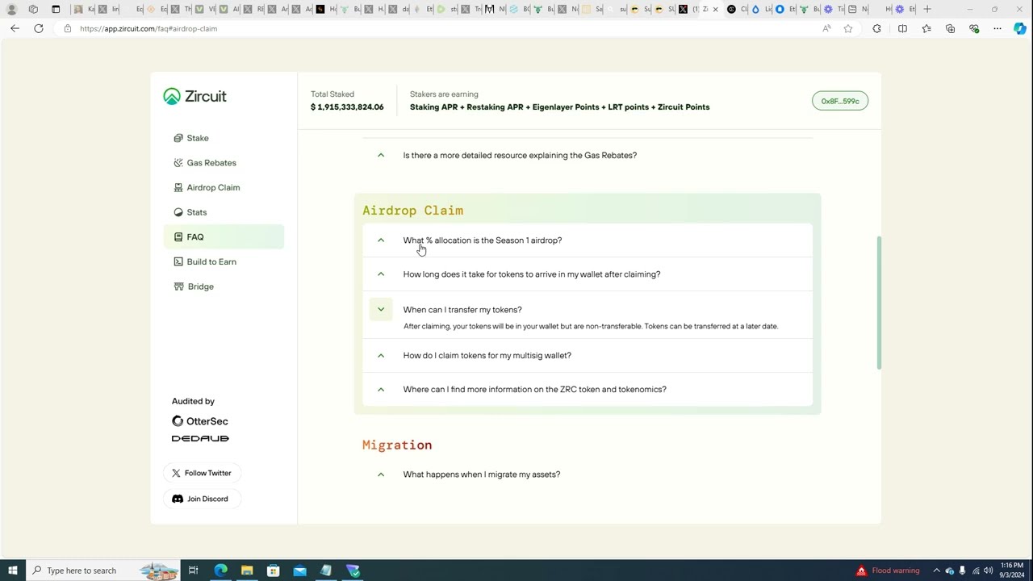Click the 'Airdrop Claim' section heading

click(412, 211)
